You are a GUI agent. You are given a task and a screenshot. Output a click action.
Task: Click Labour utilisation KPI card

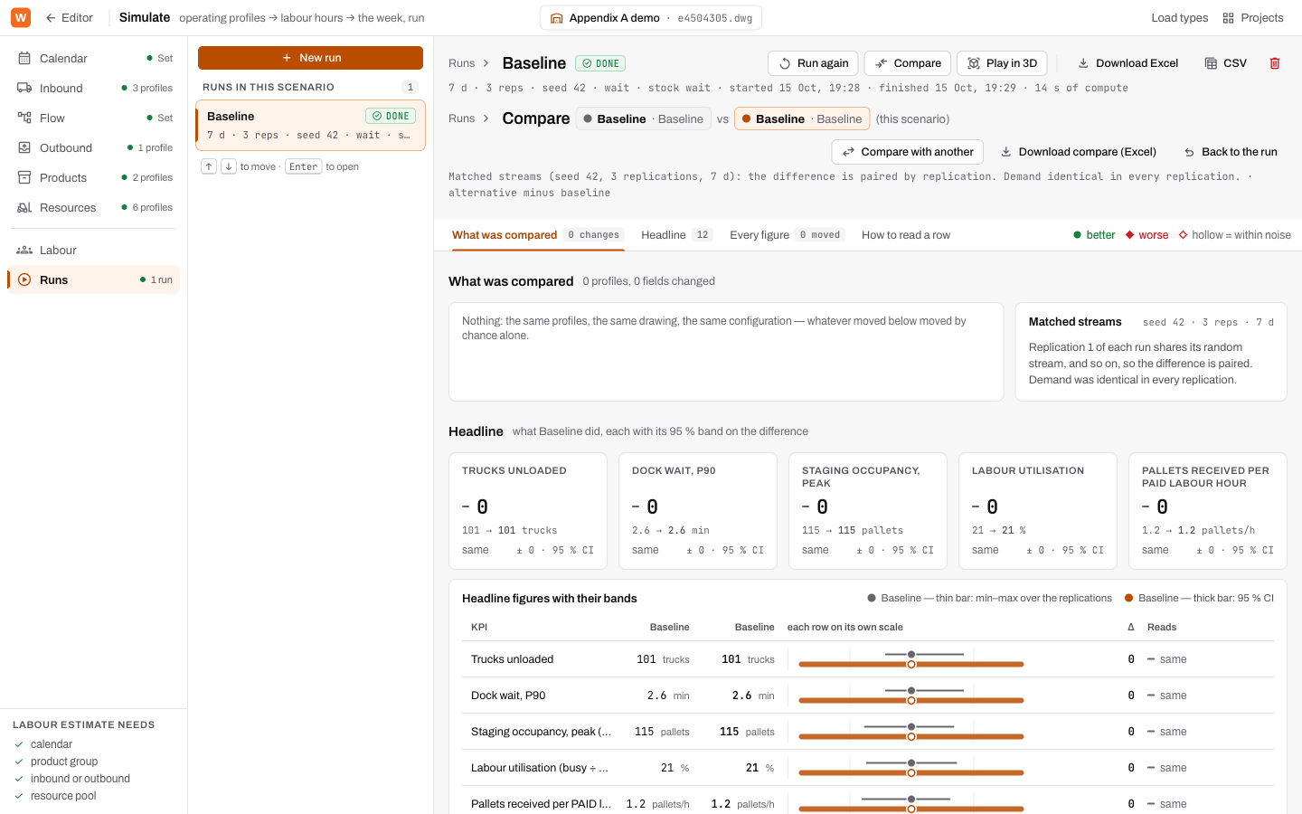click(x=1038, y=511)
